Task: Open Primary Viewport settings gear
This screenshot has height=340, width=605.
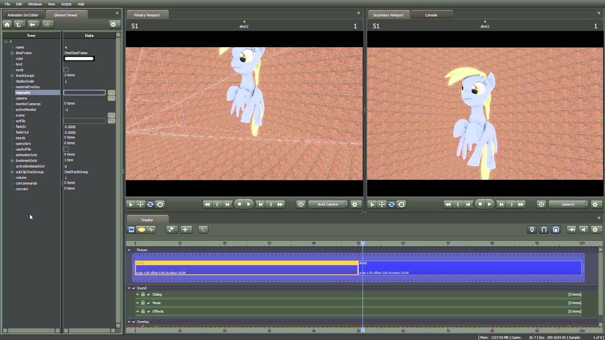Action: pos(355,204)
